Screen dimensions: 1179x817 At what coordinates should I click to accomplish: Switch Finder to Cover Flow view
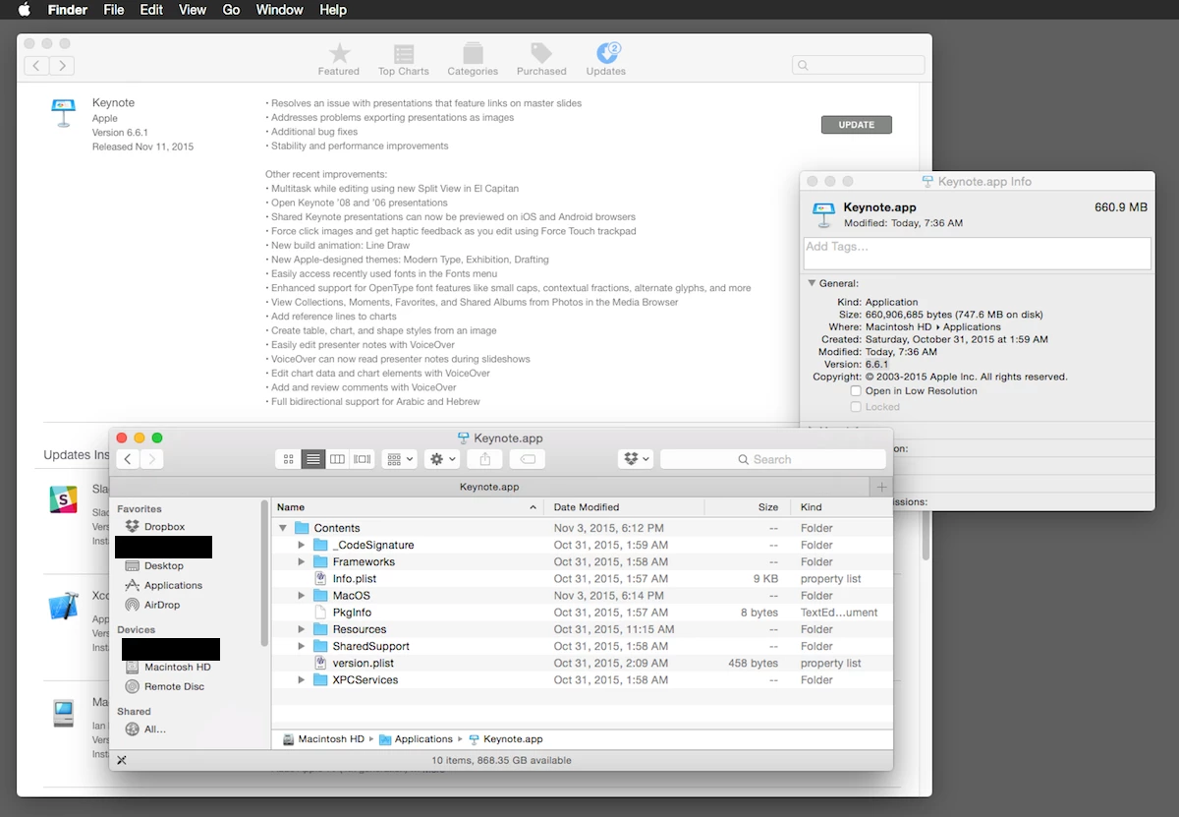(363, 459)
